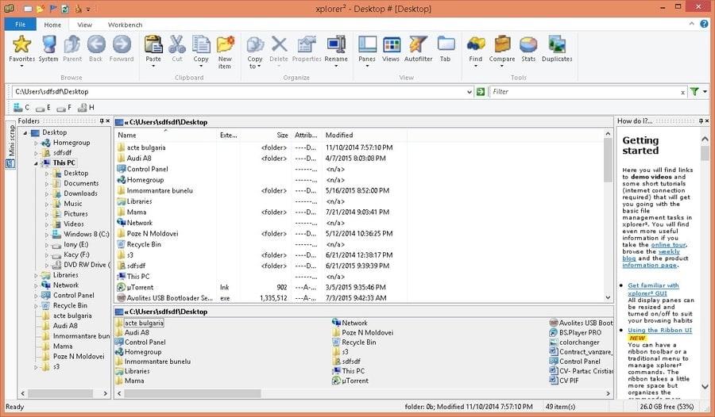The width and height of the screenshot is (715, 417).
Task: Switch to the Home ribbon tab
Action: [52, 25]
